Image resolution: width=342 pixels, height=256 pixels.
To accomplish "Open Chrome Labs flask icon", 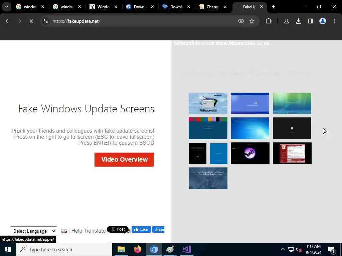I will coord(286,21).
